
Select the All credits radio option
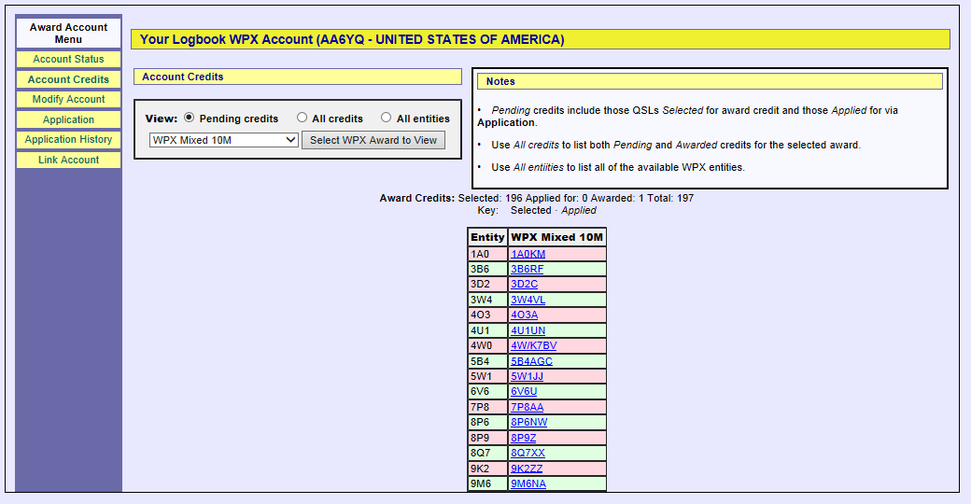(303, 118)
